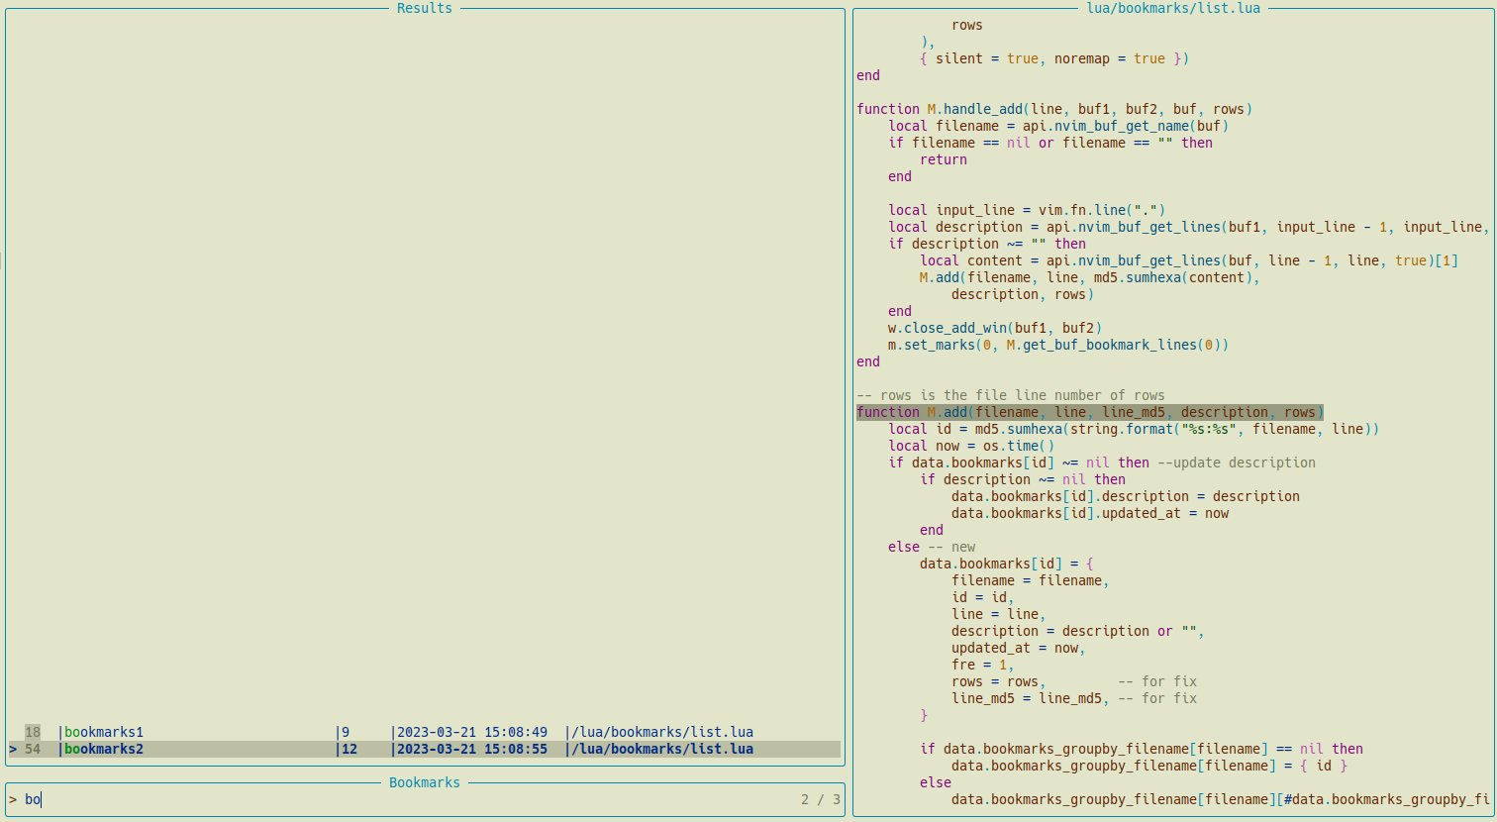Click the 'local description = api.nvim_buf_get_lines' line
Viewport: 1497px width, 822px height.
click(1189, 227)
